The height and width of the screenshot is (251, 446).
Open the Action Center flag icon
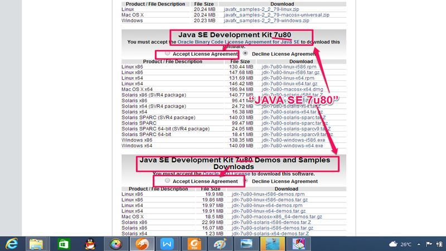pos(429,244)
